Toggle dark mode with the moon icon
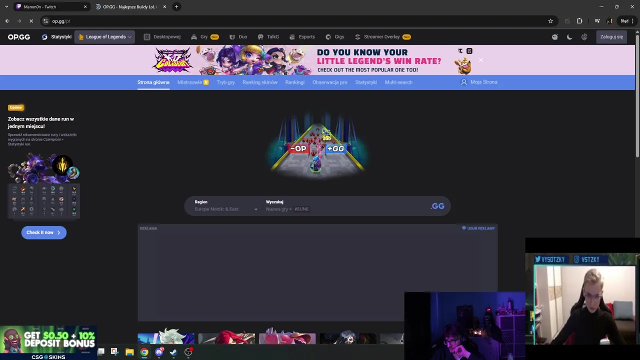 pyautogui.click(x=569, y=37)
